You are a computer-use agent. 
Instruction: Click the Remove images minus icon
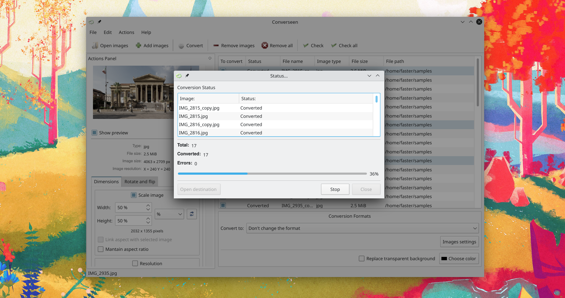216,46
